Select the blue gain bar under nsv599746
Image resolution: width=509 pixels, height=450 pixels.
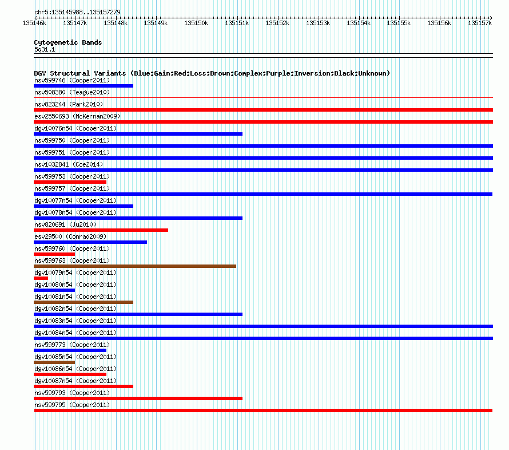tap(83, 86)
